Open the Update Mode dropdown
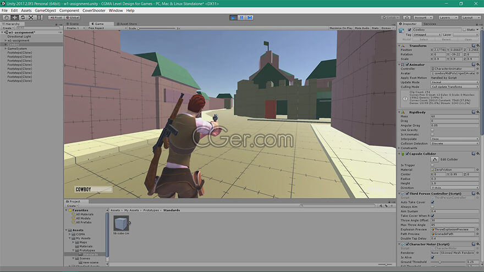The height and width of the screenshot is (272, 484). (x=455, y=82)
